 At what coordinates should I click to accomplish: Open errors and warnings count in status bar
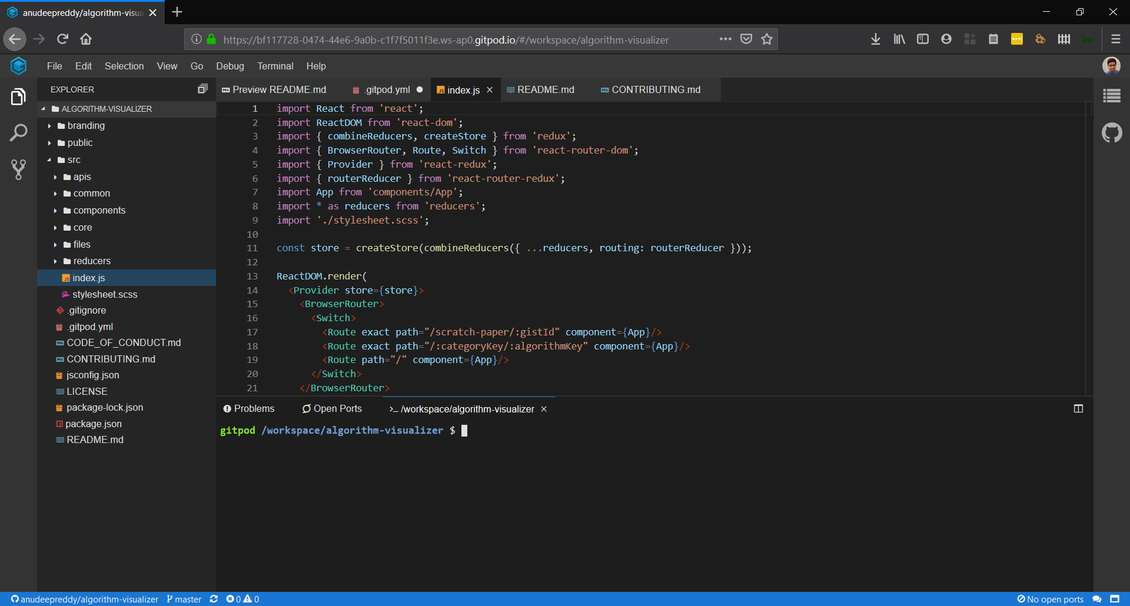tap(242, 599)
